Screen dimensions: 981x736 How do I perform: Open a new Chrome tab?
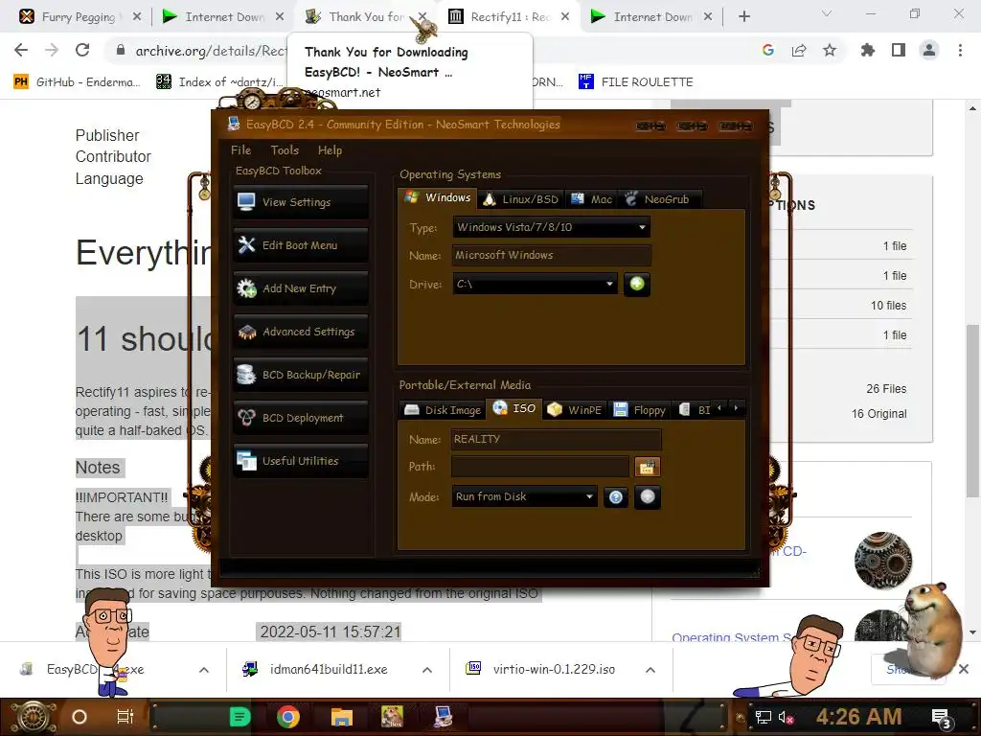[743, 17]
